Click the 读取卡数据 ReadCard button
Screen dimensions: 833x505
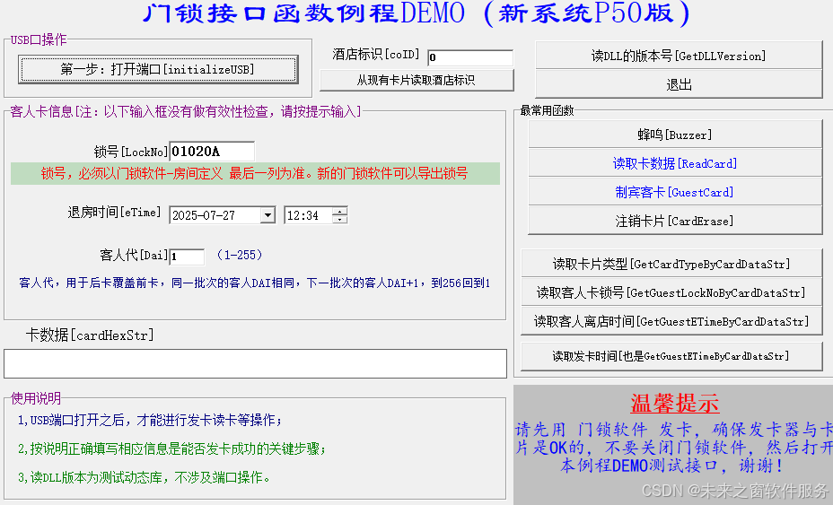coord(675,163)
